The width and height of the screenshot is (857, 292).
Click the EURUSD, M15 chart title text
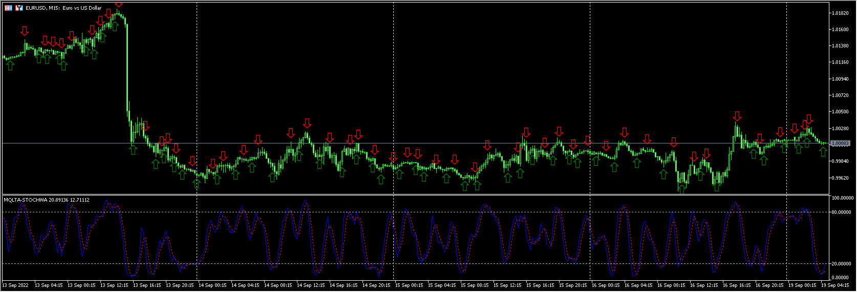[63, 8]
